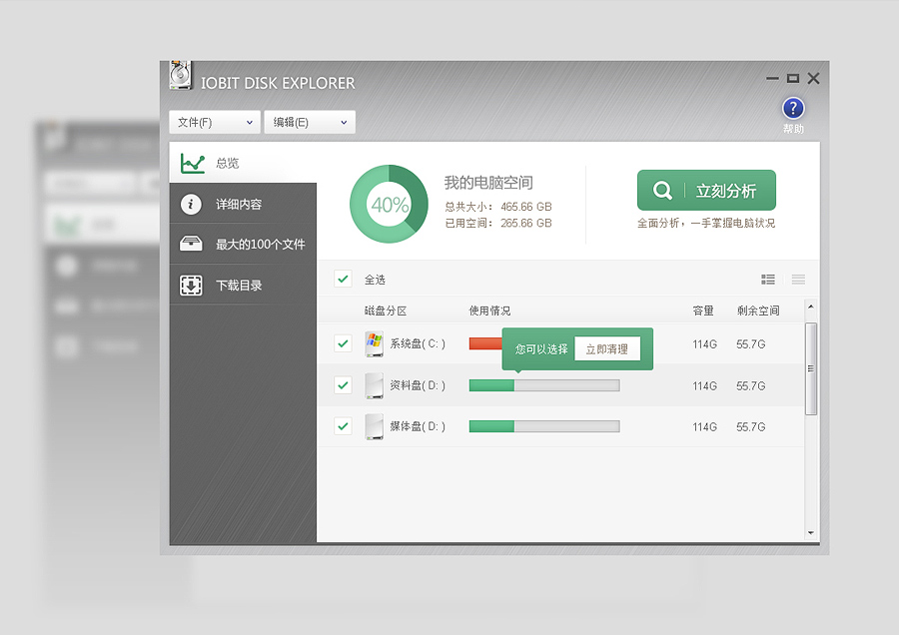Select the 系统盘( C: ) partition name
899x635 pixels.
418,343
